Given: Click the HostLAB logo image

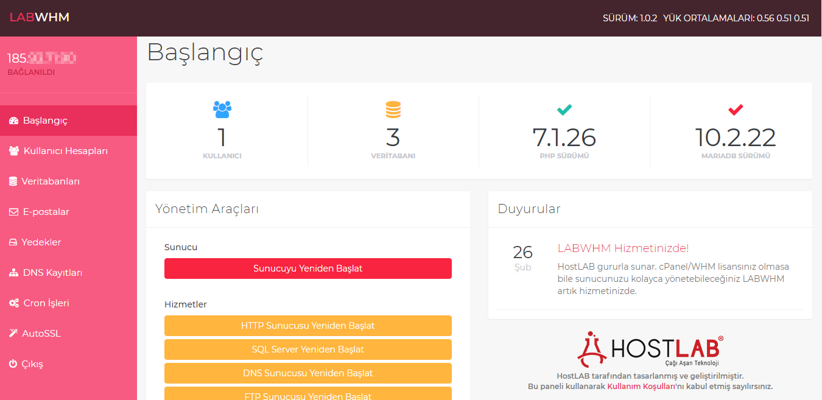Looking at the screenshot, I should click(x=650, y=349).
